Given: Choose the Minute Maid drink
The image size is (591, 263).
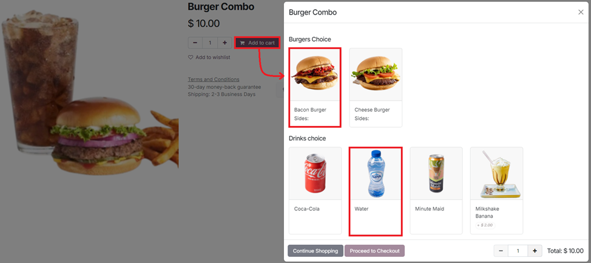Looking at the screenshot, I should (x=436, y=191).
